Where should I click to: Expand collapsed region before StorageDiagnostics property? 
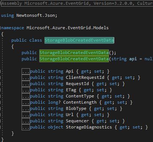coord(26,127)
